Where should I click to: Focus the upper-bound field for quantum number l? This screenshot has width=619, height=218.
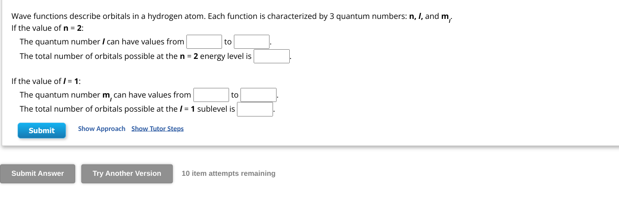(x=252, y=42)
